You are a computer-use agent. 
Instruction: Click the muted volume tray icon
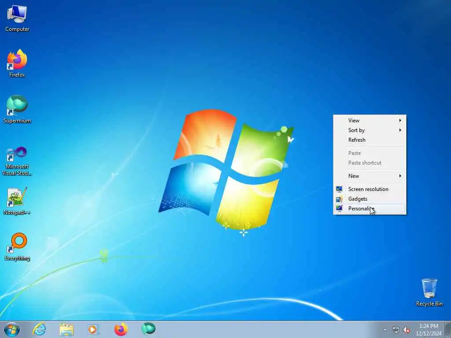point(407,330)
